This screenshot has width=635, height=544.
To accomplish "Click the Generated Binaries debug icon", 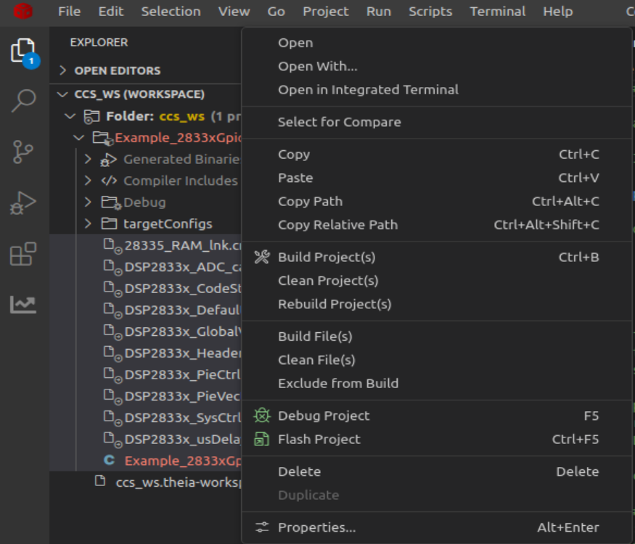I will (x=109, y=160).
